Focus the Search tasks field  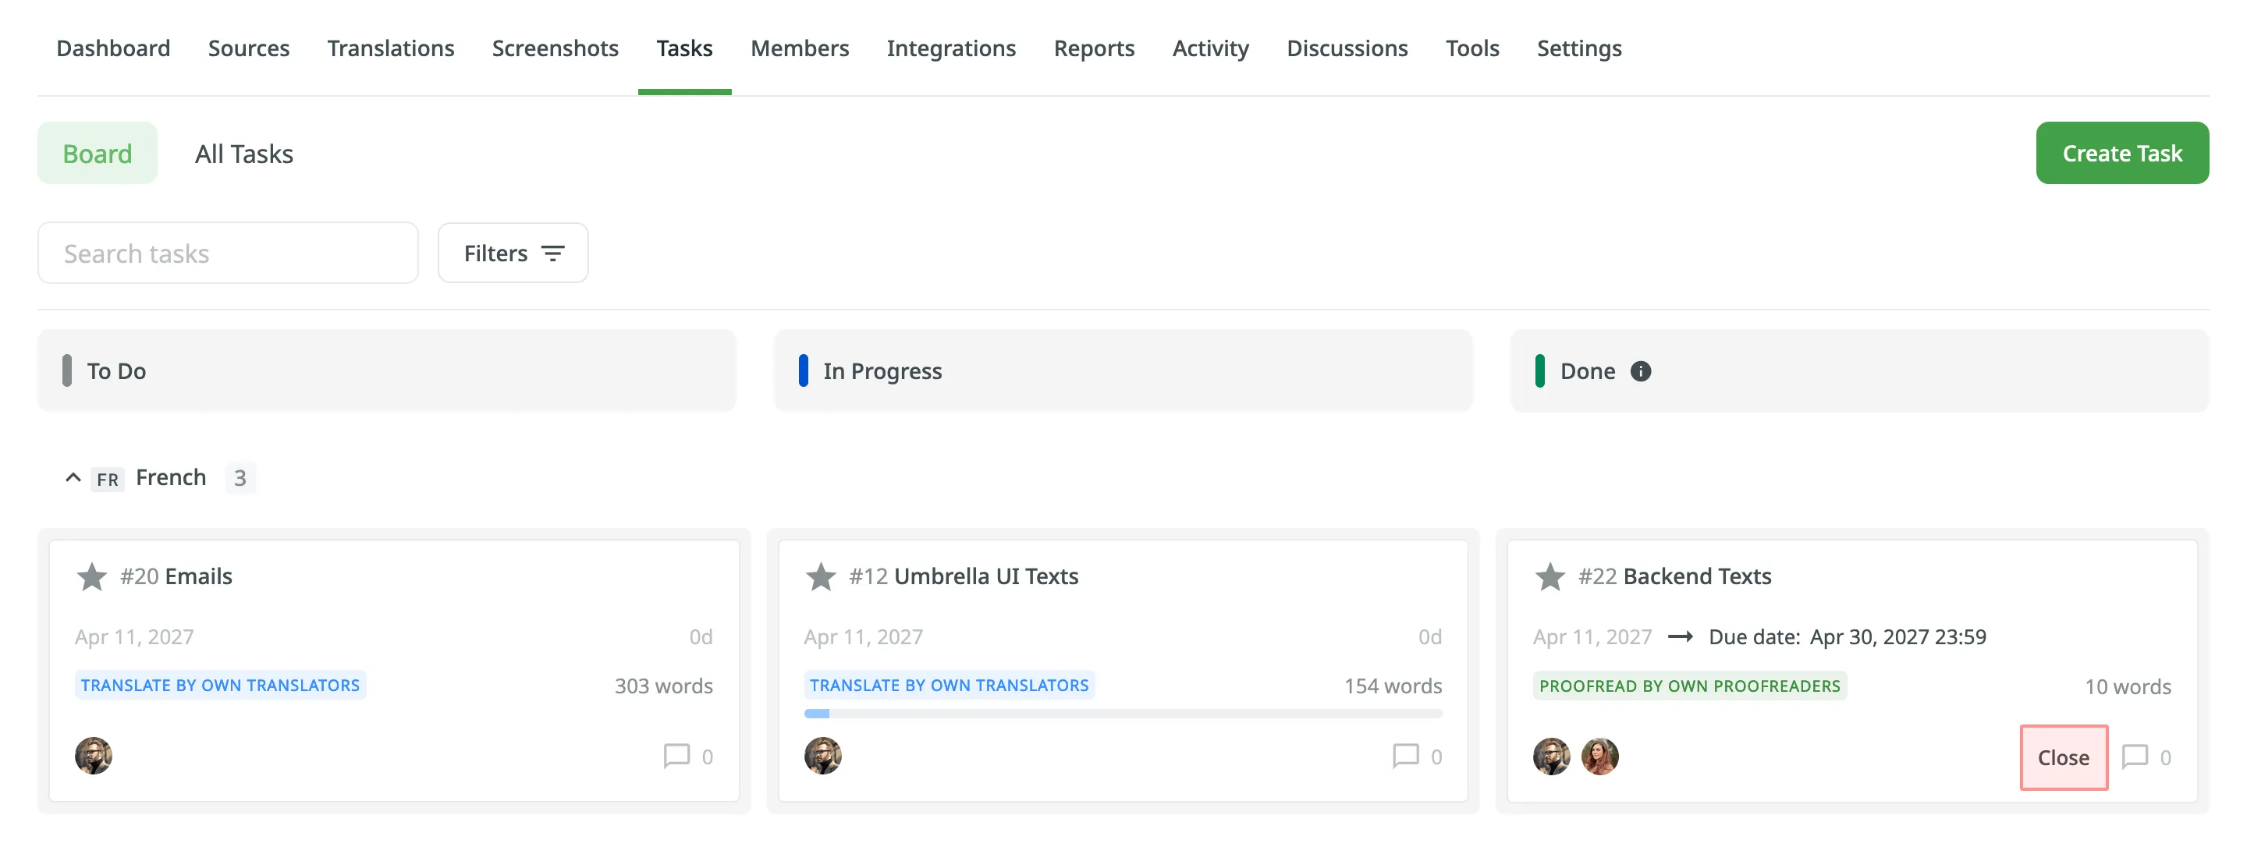[x=228, y=253]
